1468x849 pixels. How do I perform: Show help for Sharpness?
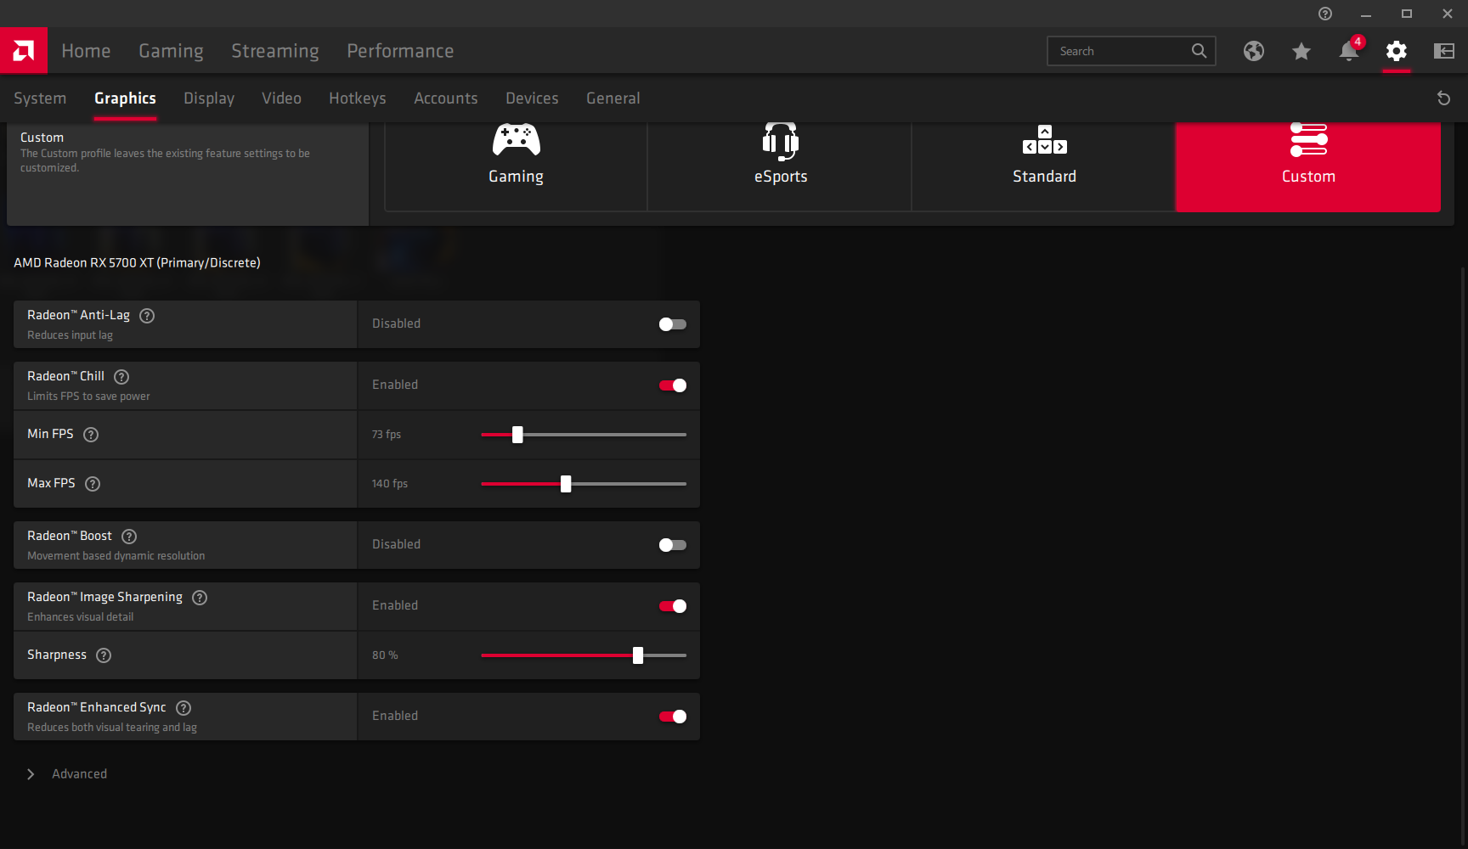tap(104, 655)
